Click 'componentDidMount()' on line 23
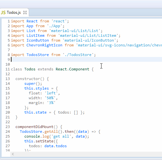162x160 pixels. [x=36, y=127]
